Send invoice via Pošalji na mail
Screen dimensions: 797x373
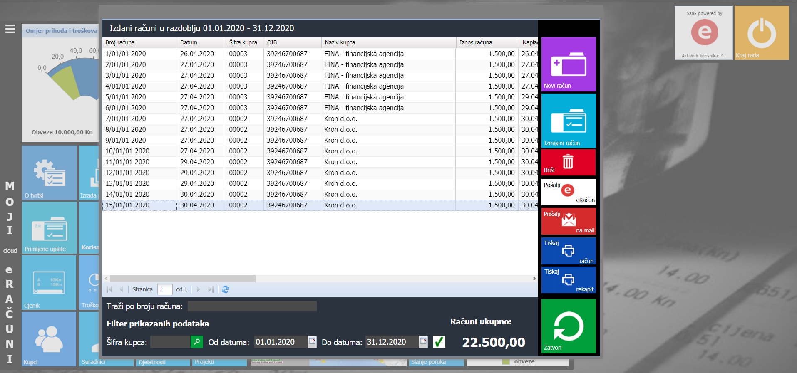pos(569,221)
